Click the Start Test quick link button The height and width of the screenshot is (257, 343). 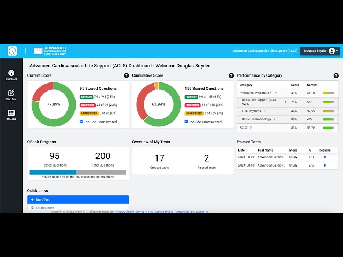tap(78, 200)
